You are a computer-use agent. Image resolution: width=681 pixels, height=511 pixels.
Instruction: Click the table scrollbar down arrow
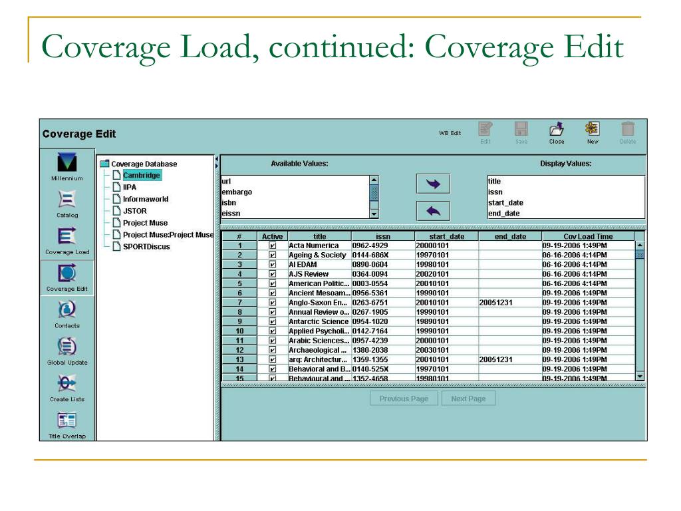(x=640, y=376)
